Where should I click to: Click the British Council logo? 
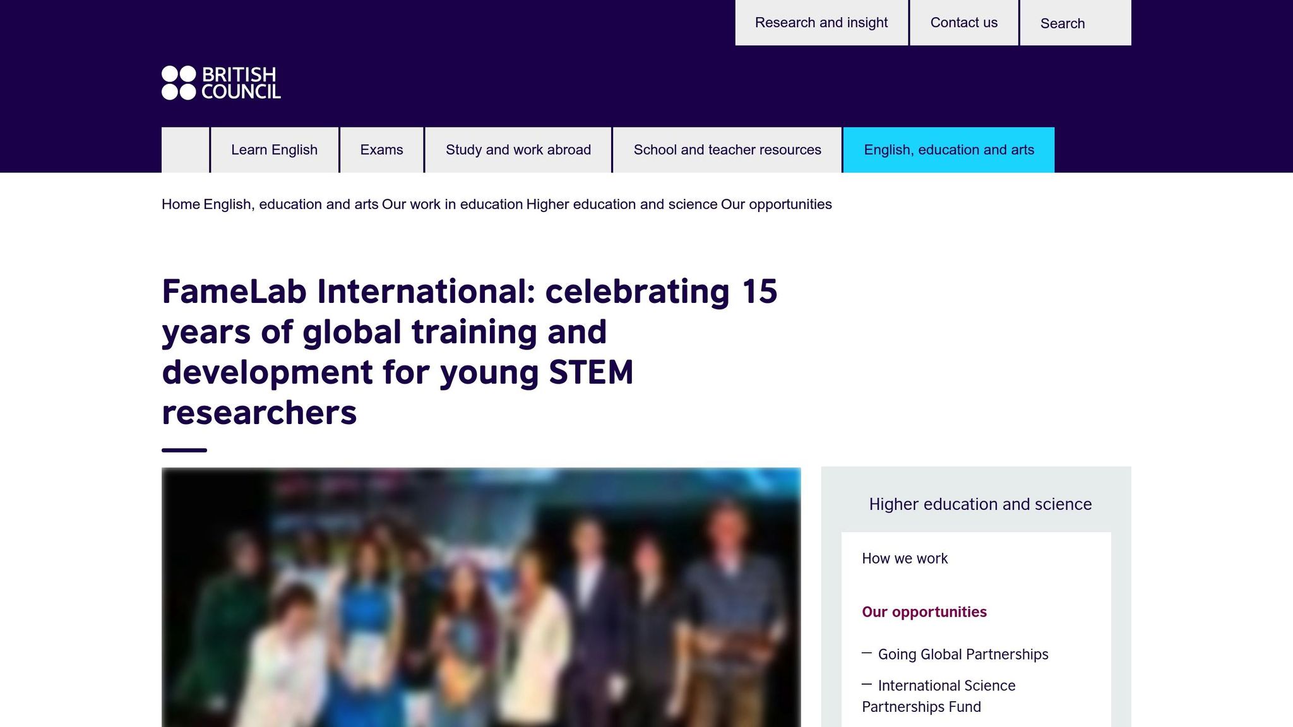pos(221,83)
